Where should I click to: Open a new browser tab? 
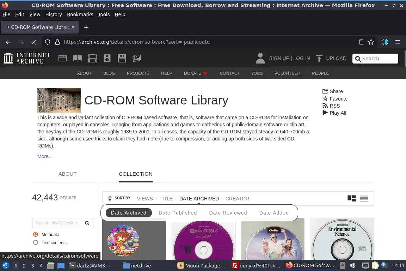coord(86,27)
